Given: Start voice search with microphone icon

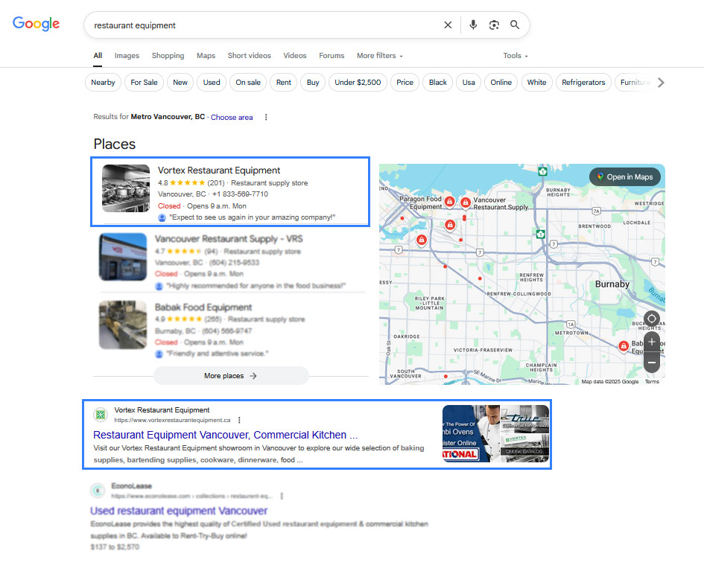Looking at the screenshot, I should pos(472,25).
